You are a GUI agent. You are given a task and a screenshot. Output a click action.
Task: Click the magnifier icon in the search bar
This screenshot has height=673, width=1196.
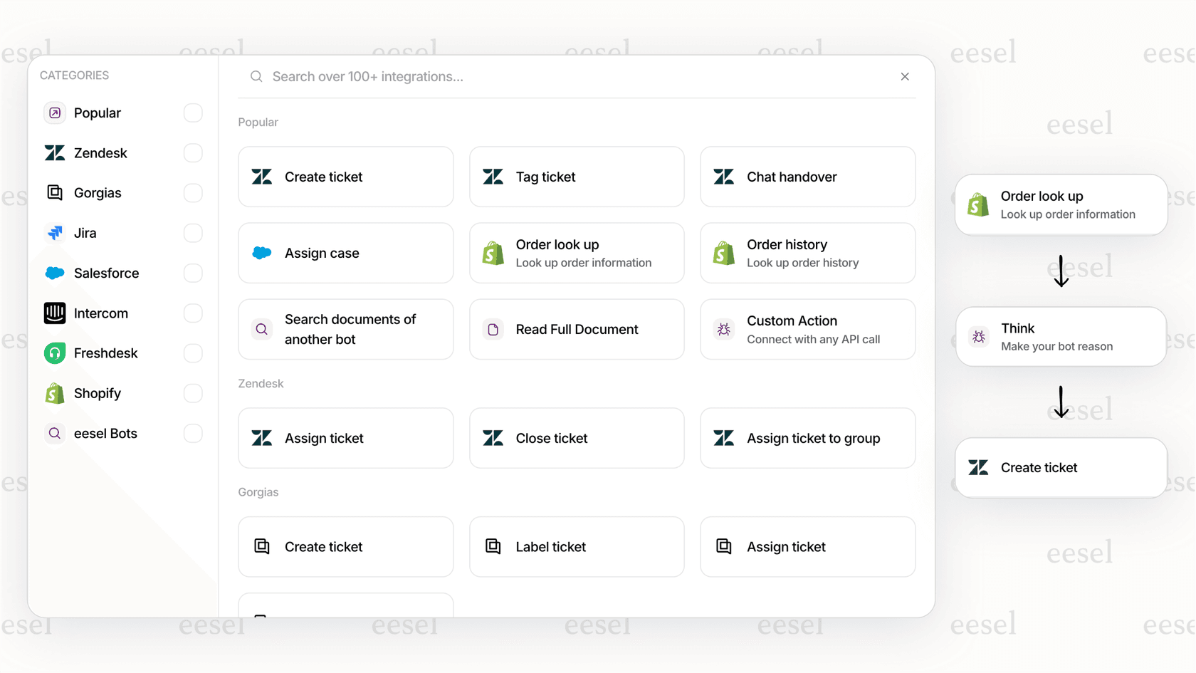point(256,76)
